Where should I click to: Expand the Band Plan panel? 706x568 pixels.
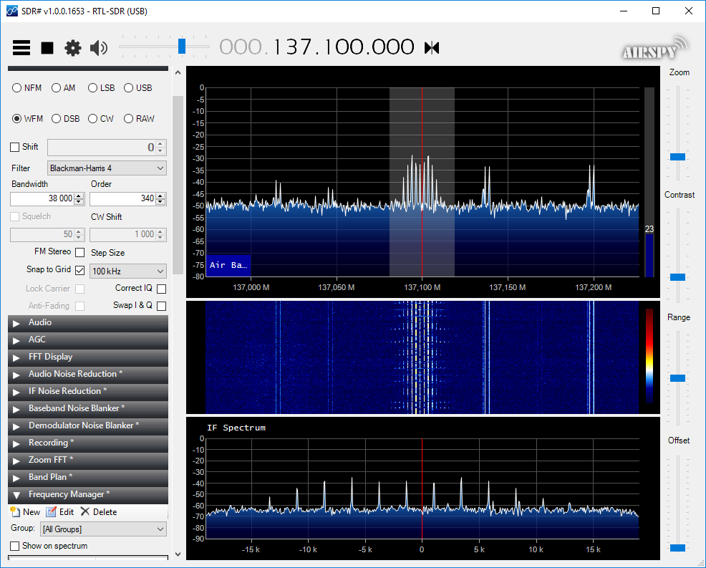pyautogui.click(x=88, y=477)
